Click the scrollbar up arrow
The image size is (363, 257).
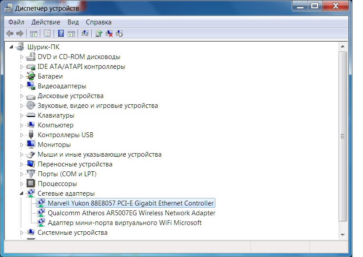pyautogui.click(x=343, y=47)
